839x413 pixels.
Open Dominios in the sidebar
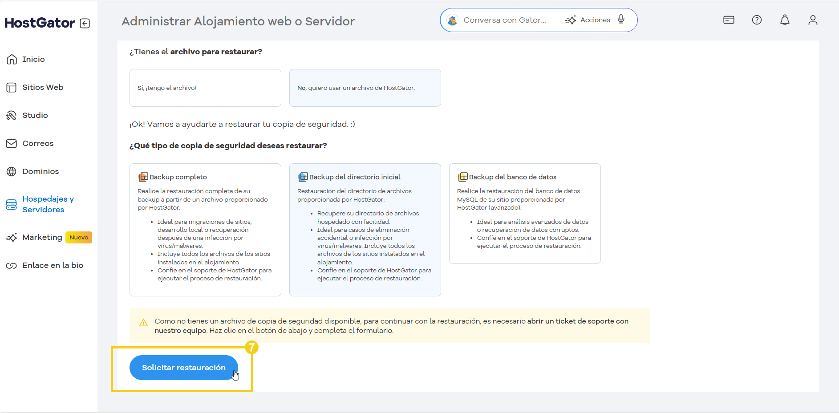40,171
